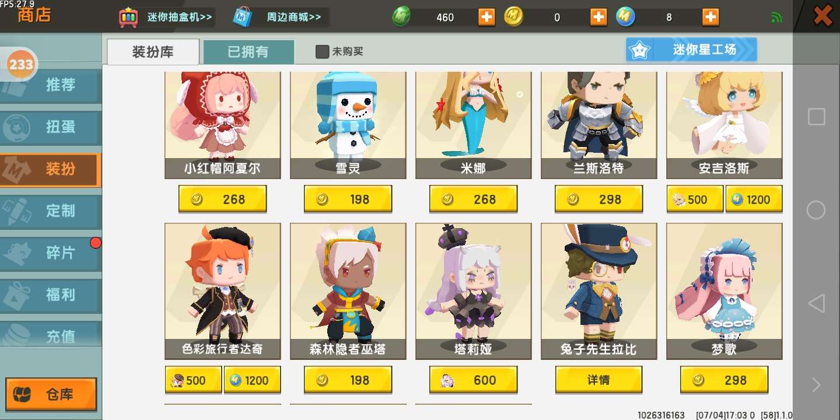Select the 雪灵 snowman costume thumbnail
This screenshot has height=420, width=840.
pos(348,125)
